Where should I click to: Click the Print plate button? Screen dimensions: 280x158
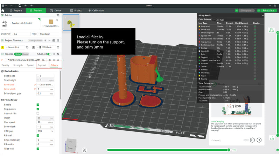[268, 10]
